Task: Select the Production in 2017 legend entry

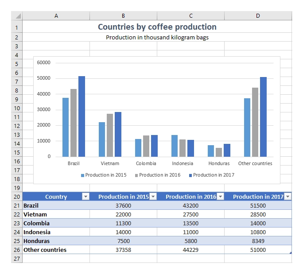Action: (x=212, y=175)
